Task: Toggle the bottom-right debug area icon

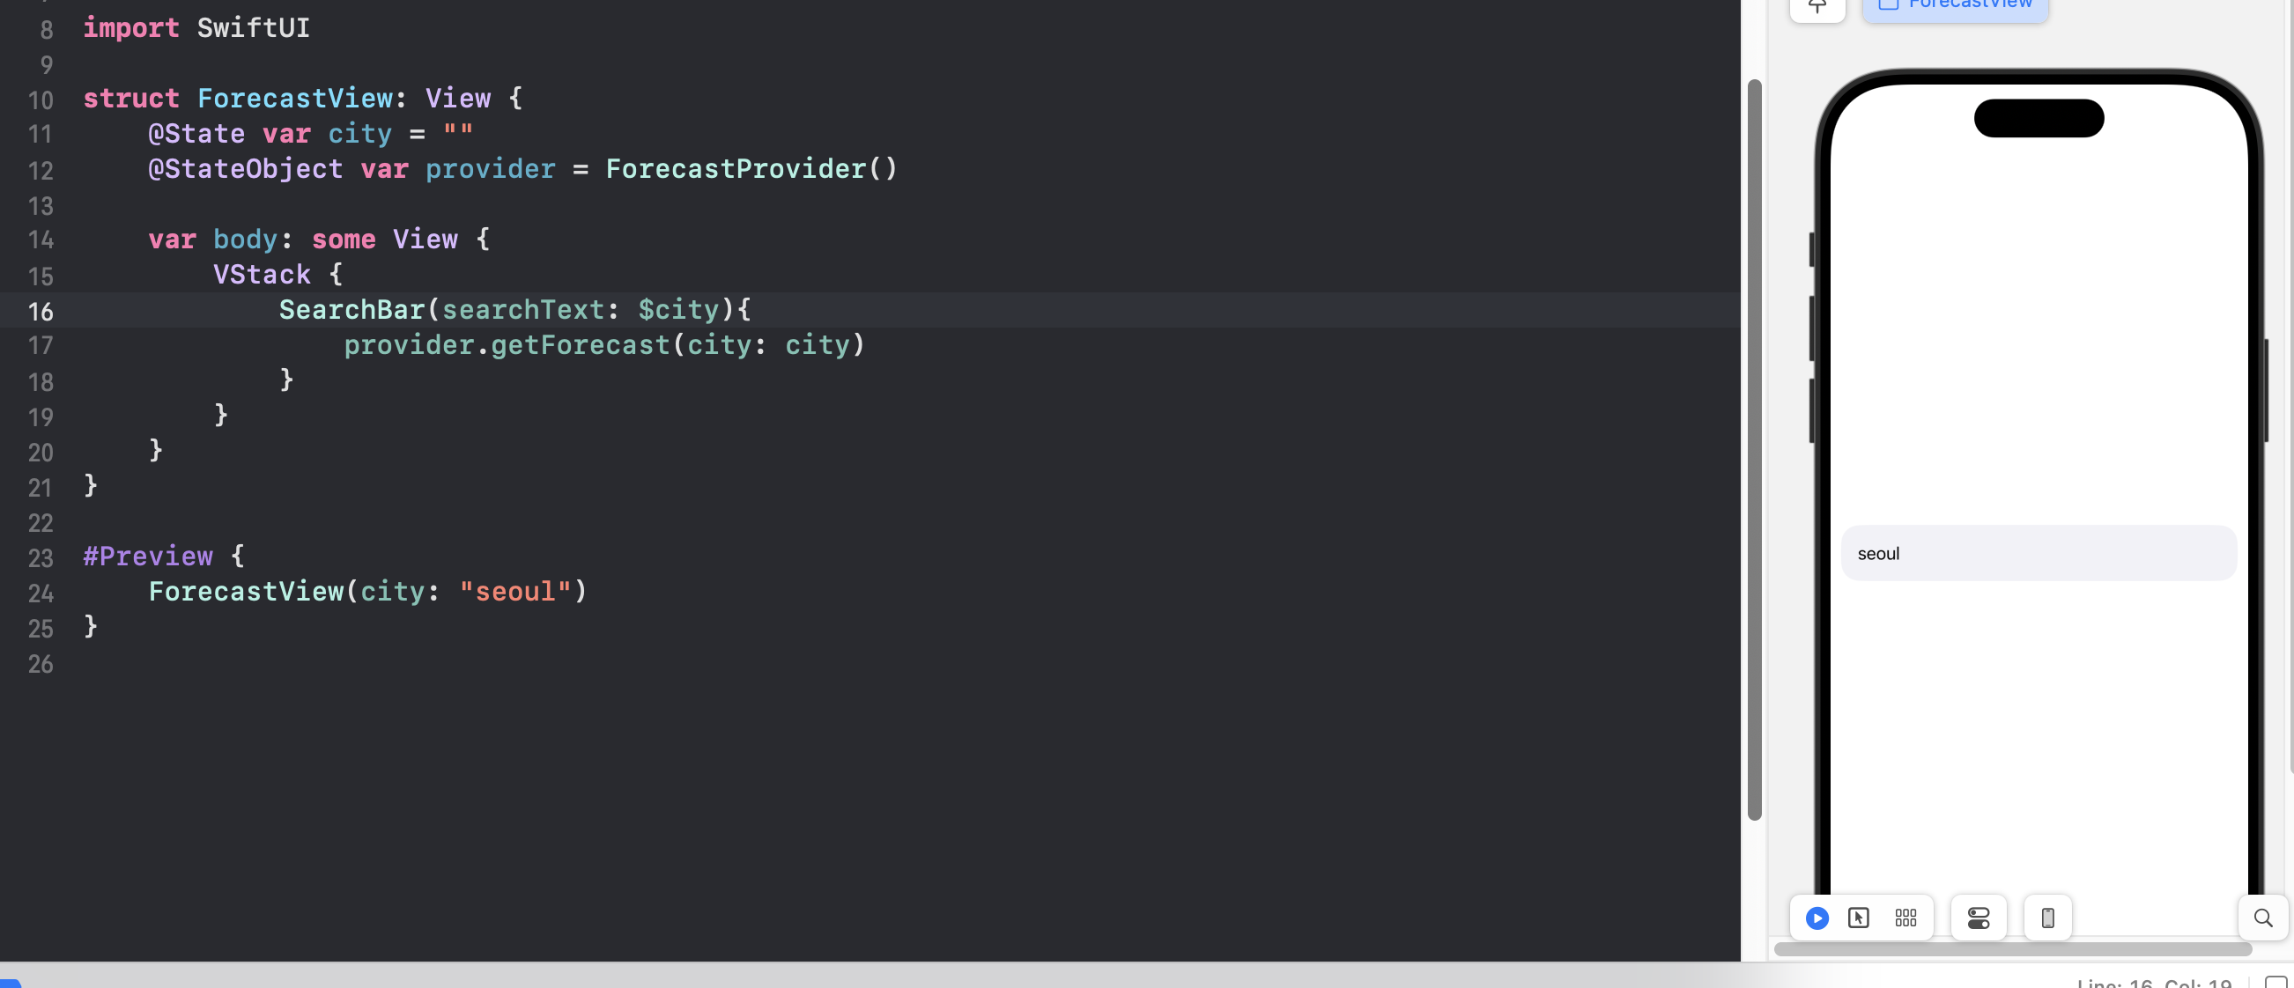Action: tap(2275, 983)
